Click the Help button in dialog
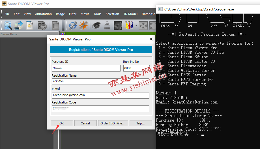Image resolution: width=260 pixels, height=149 pixels. coord(141,123)
